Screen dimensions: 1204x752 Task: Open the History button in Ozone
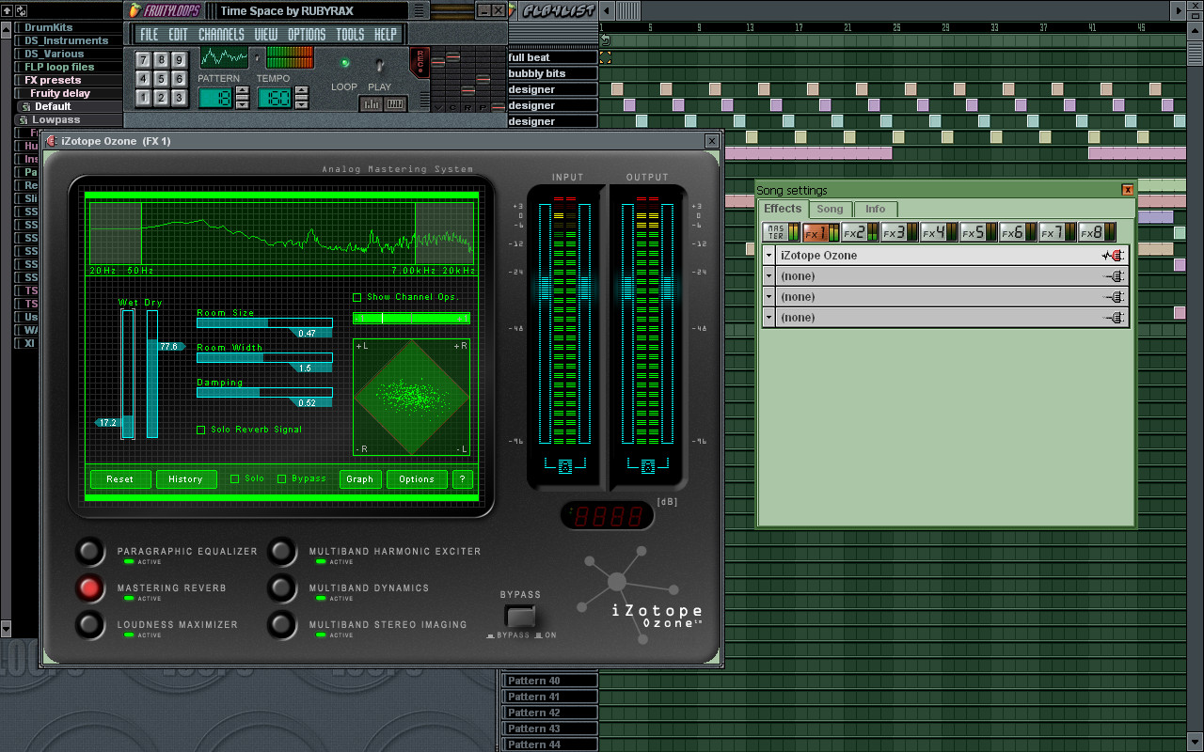tap(186, 478)
